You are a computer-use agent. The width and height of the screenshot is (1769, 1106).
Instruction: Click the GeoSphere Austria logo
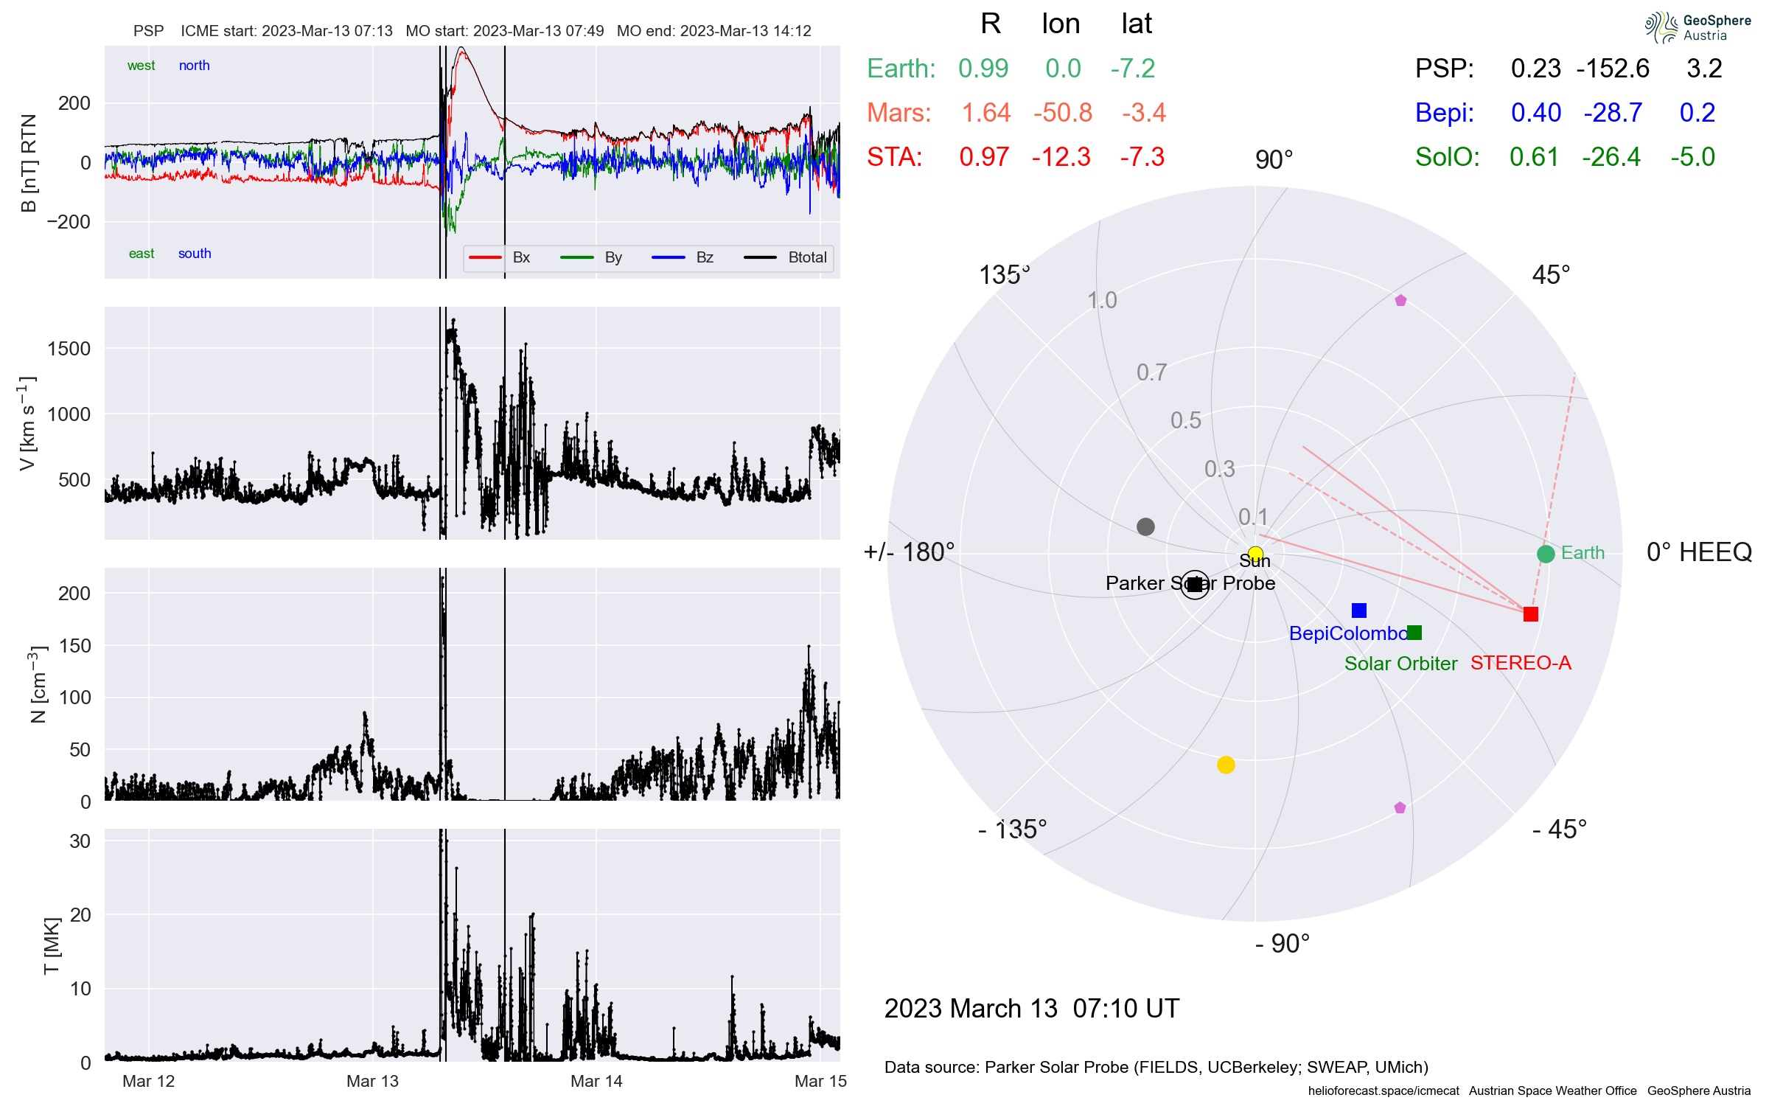(1698, 27)
